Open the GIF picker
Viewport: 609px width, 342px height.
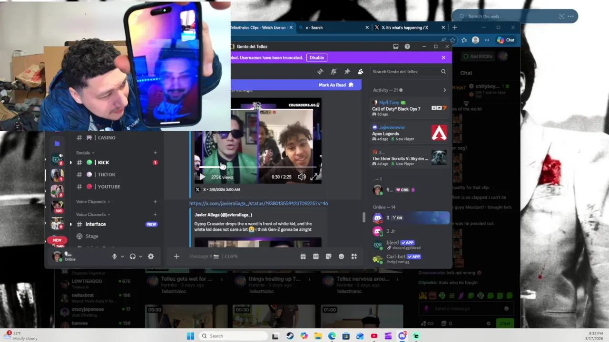315,256
